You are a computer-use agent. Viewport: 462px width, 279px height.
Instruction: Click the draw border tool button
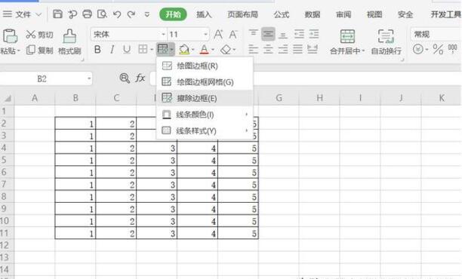pyautogui.click(x=163, y=49)
